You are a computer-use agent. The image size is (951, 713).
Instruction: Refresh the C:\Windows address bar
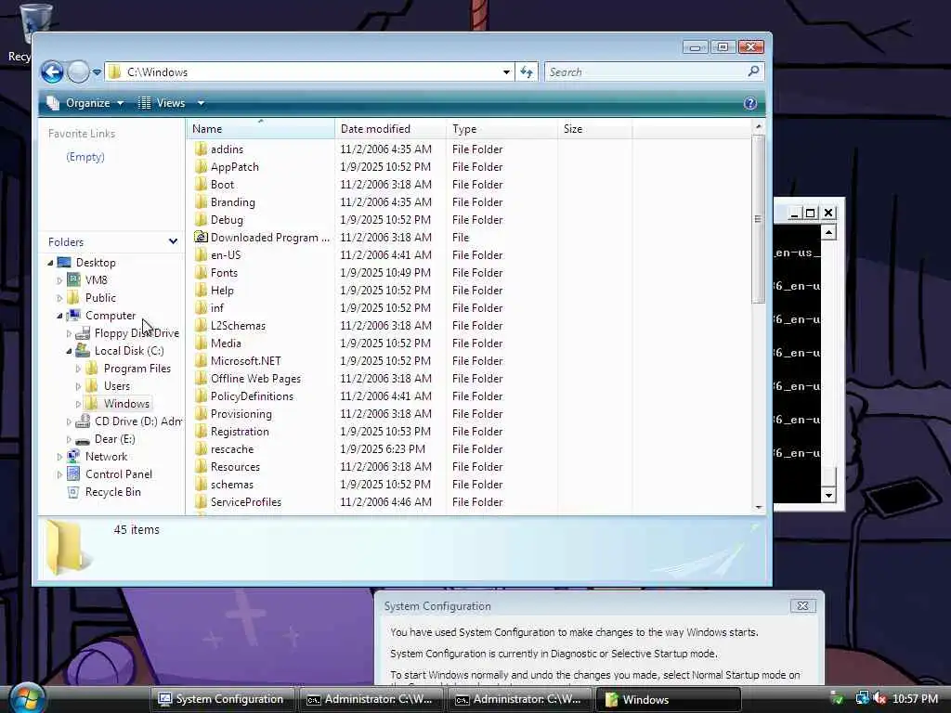(x=527, y=72)
